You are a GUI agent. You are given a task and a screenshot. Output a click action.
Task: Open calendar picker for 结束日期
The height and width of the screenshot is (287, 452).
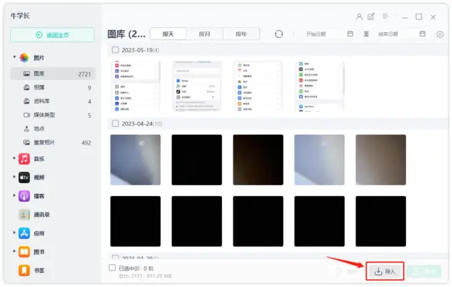pyautogui.click(x=423, y=34)
